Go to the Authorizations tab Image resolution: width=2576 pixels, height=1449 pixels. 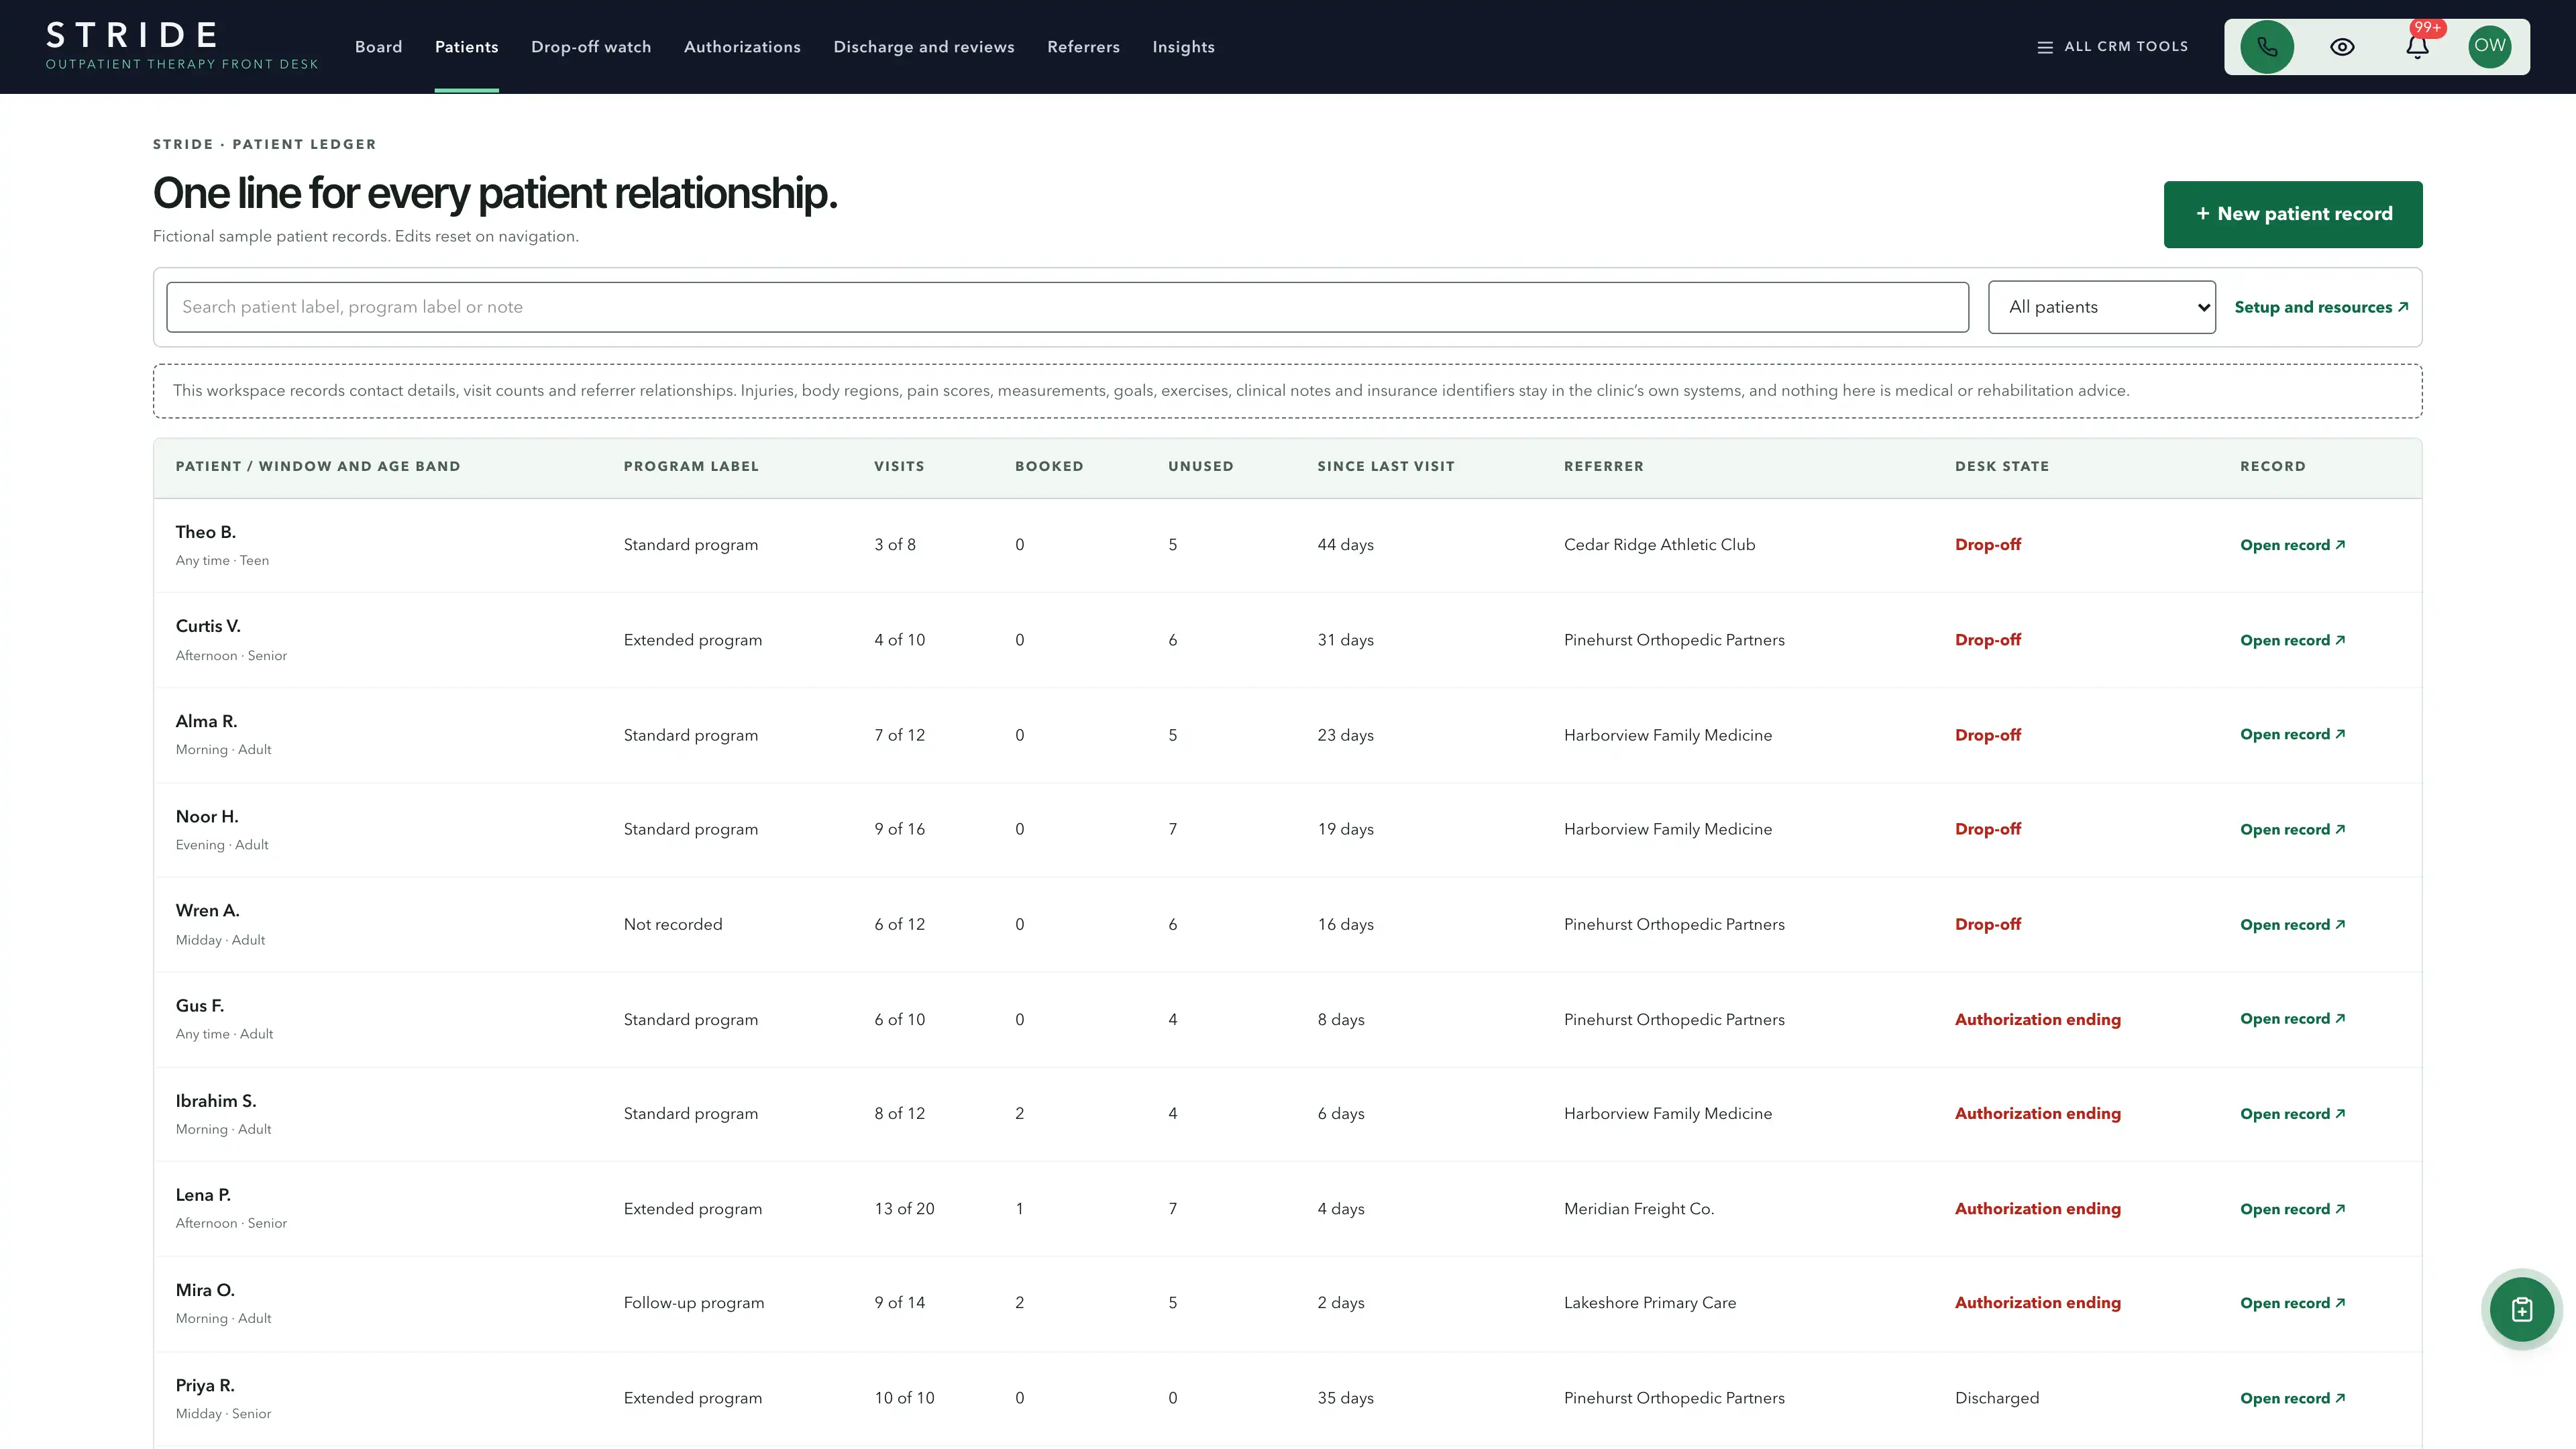pyautogui.click(x=742, y=47)
